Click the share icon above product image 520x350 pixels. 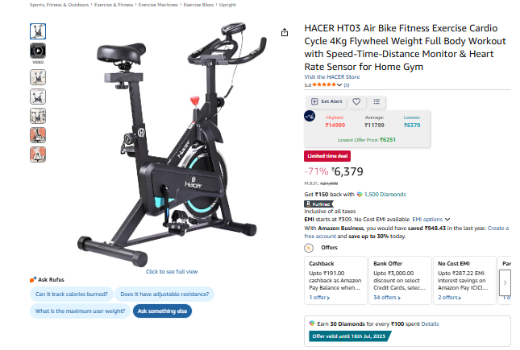[x=285, y=32]
